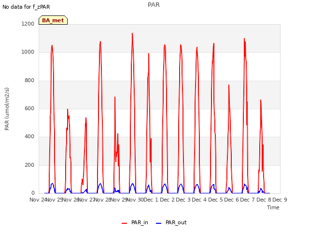
Task: Click the 400 y-axis tick label
Action: tap(29, 136)
